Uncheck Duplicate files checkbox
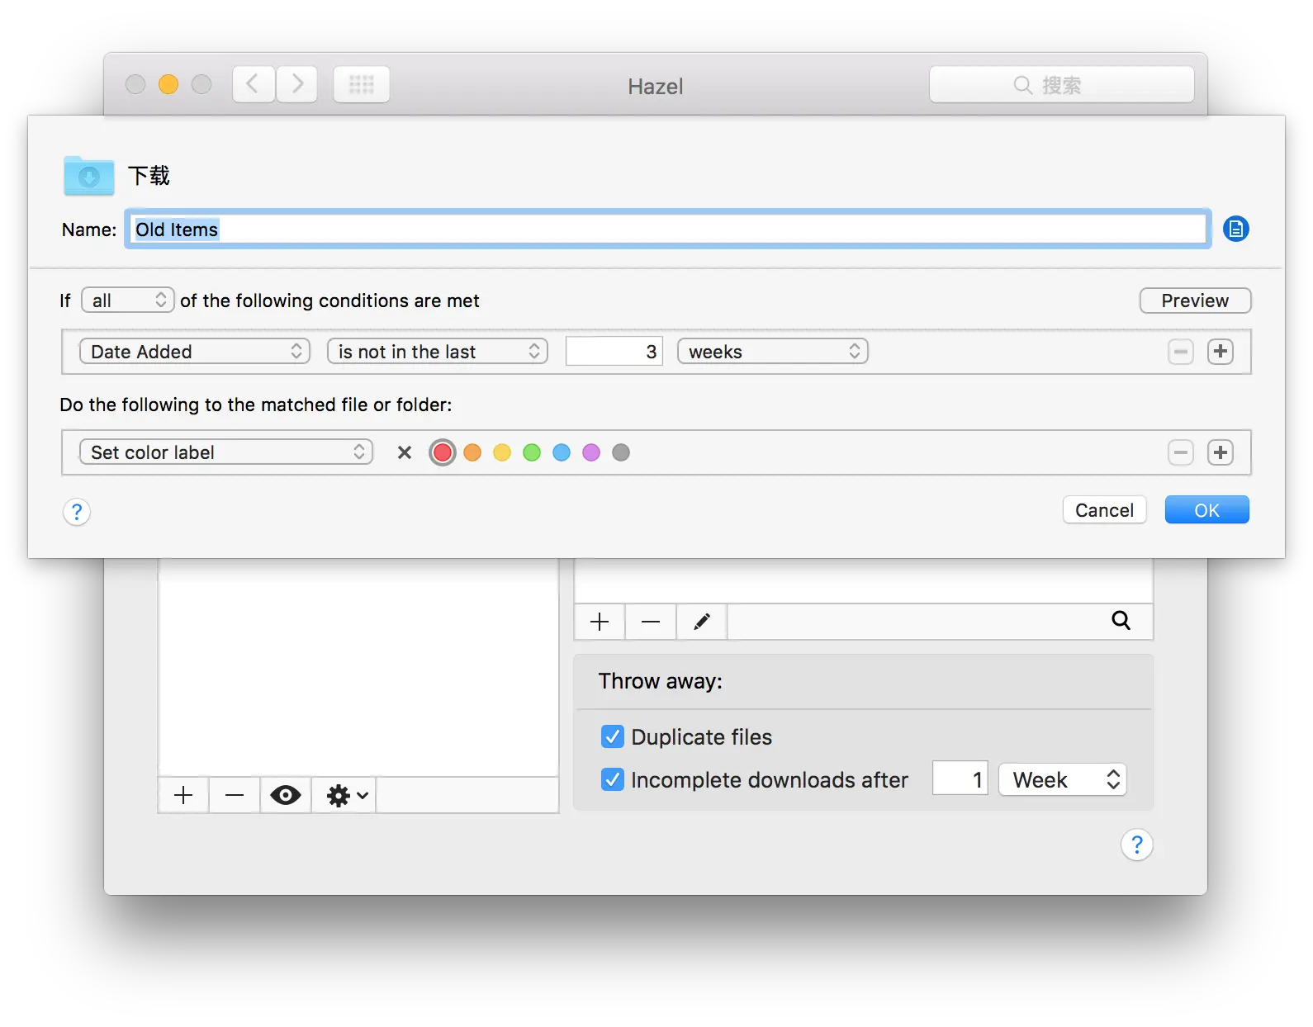The image size is (1313, 1027). tap(613, 736)
